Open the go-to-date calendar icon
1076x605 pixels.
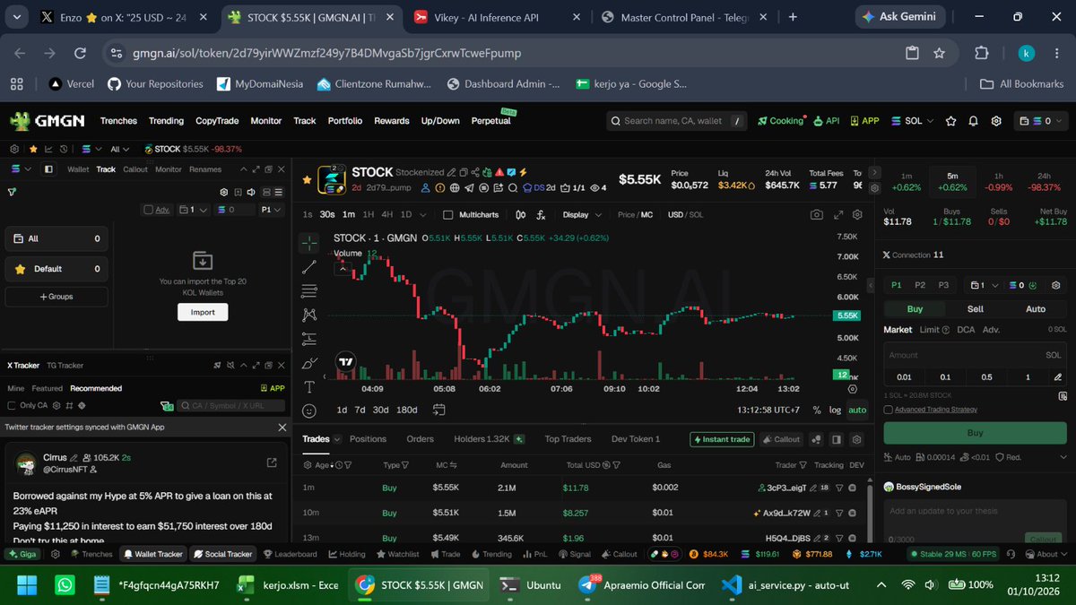(x=438, y=410)
